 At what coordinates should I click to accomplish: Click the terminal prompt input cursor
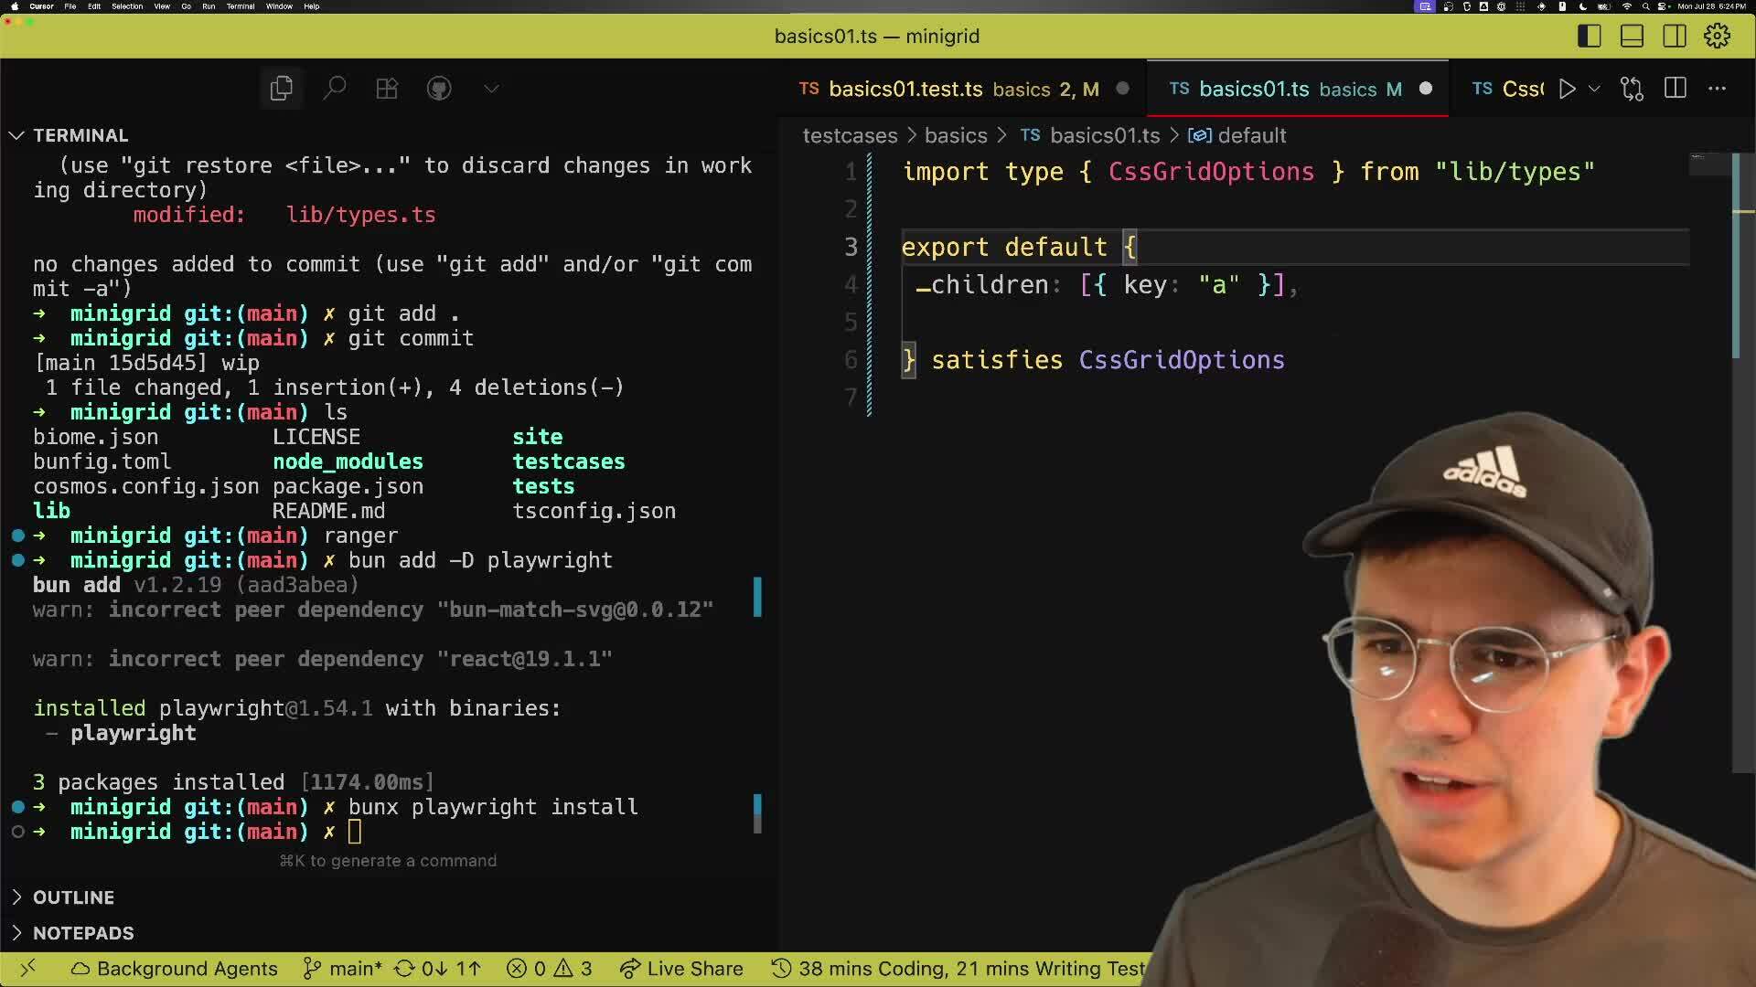tap(355, 832)
